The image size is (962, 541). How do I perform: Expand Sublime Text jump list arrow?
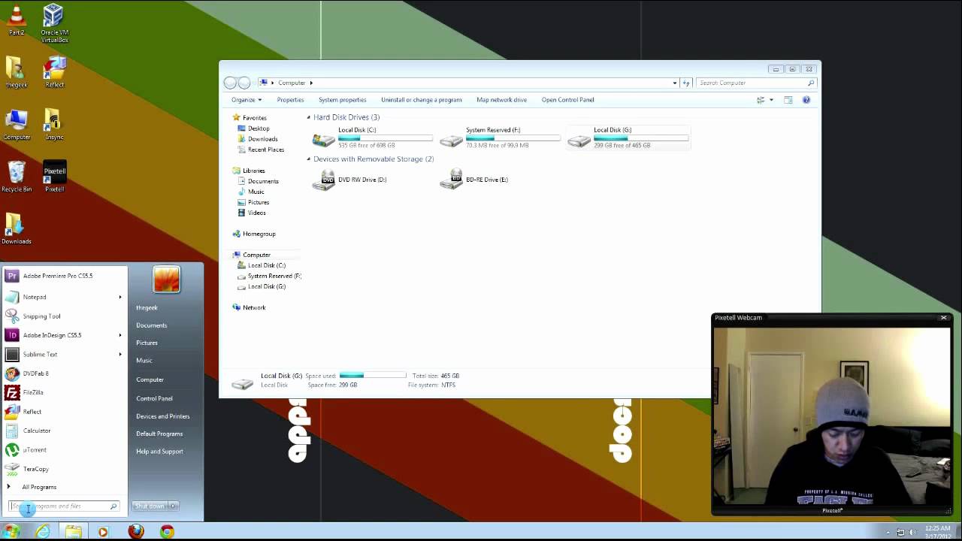click(x=119, y=354)
